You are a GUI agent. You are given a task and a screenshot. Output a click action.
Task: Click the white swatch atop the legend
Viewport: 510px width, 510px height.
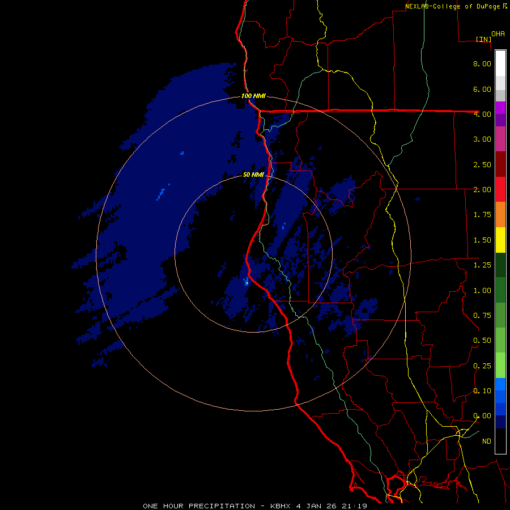tap(500, 63)
